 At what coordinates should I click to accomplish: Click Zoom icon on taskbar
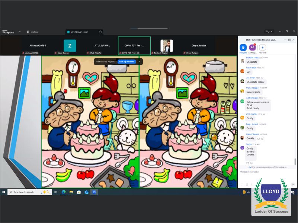pyautogui.click(x=94, y=192)
